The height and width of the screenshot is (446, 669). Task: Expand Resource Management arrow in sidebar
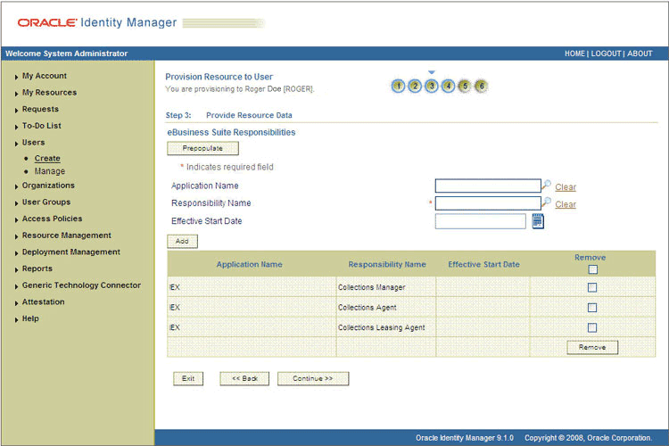click(x=16, y=236)
